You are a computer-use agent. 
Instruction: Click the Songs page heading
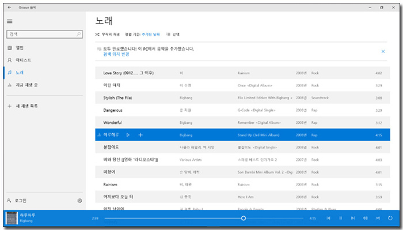tap(104, 21)
